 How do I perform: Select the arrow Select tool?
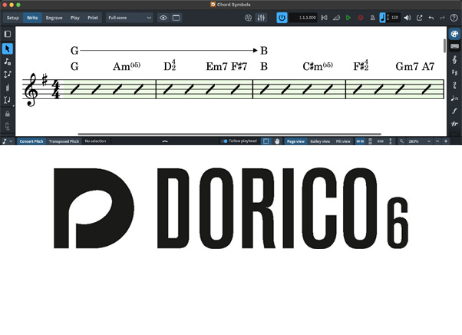8,49
